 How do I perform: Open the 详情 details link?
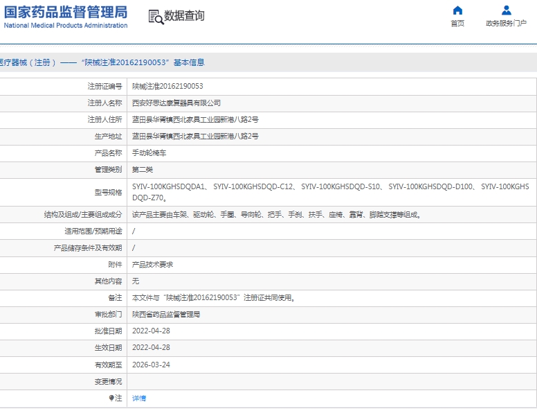(139, 398)
